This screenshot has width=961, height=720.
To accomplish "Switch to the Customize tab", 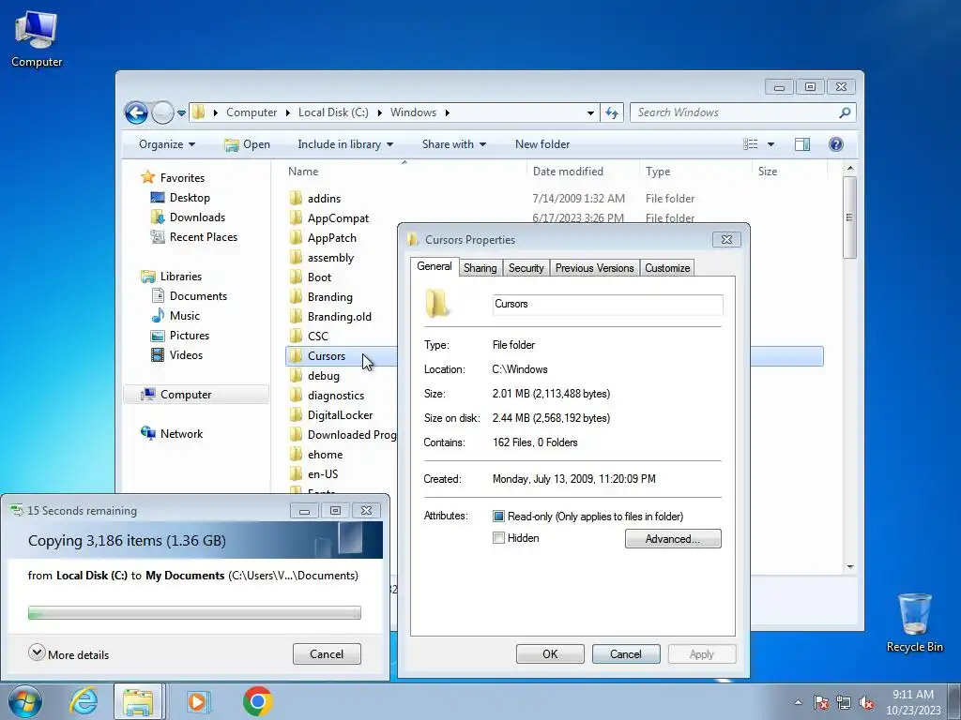I will point(667,268).
